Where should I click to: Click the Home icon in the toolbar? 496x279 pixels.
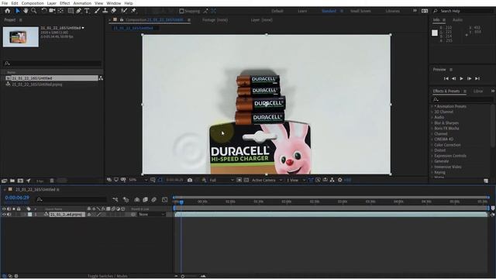point(7,11)
